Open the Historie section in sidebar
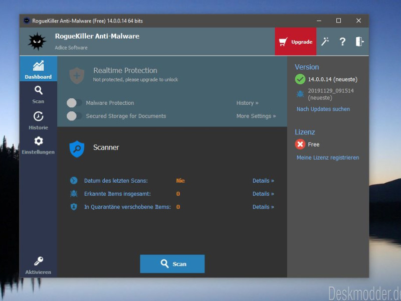 click(x=39, y=120)
